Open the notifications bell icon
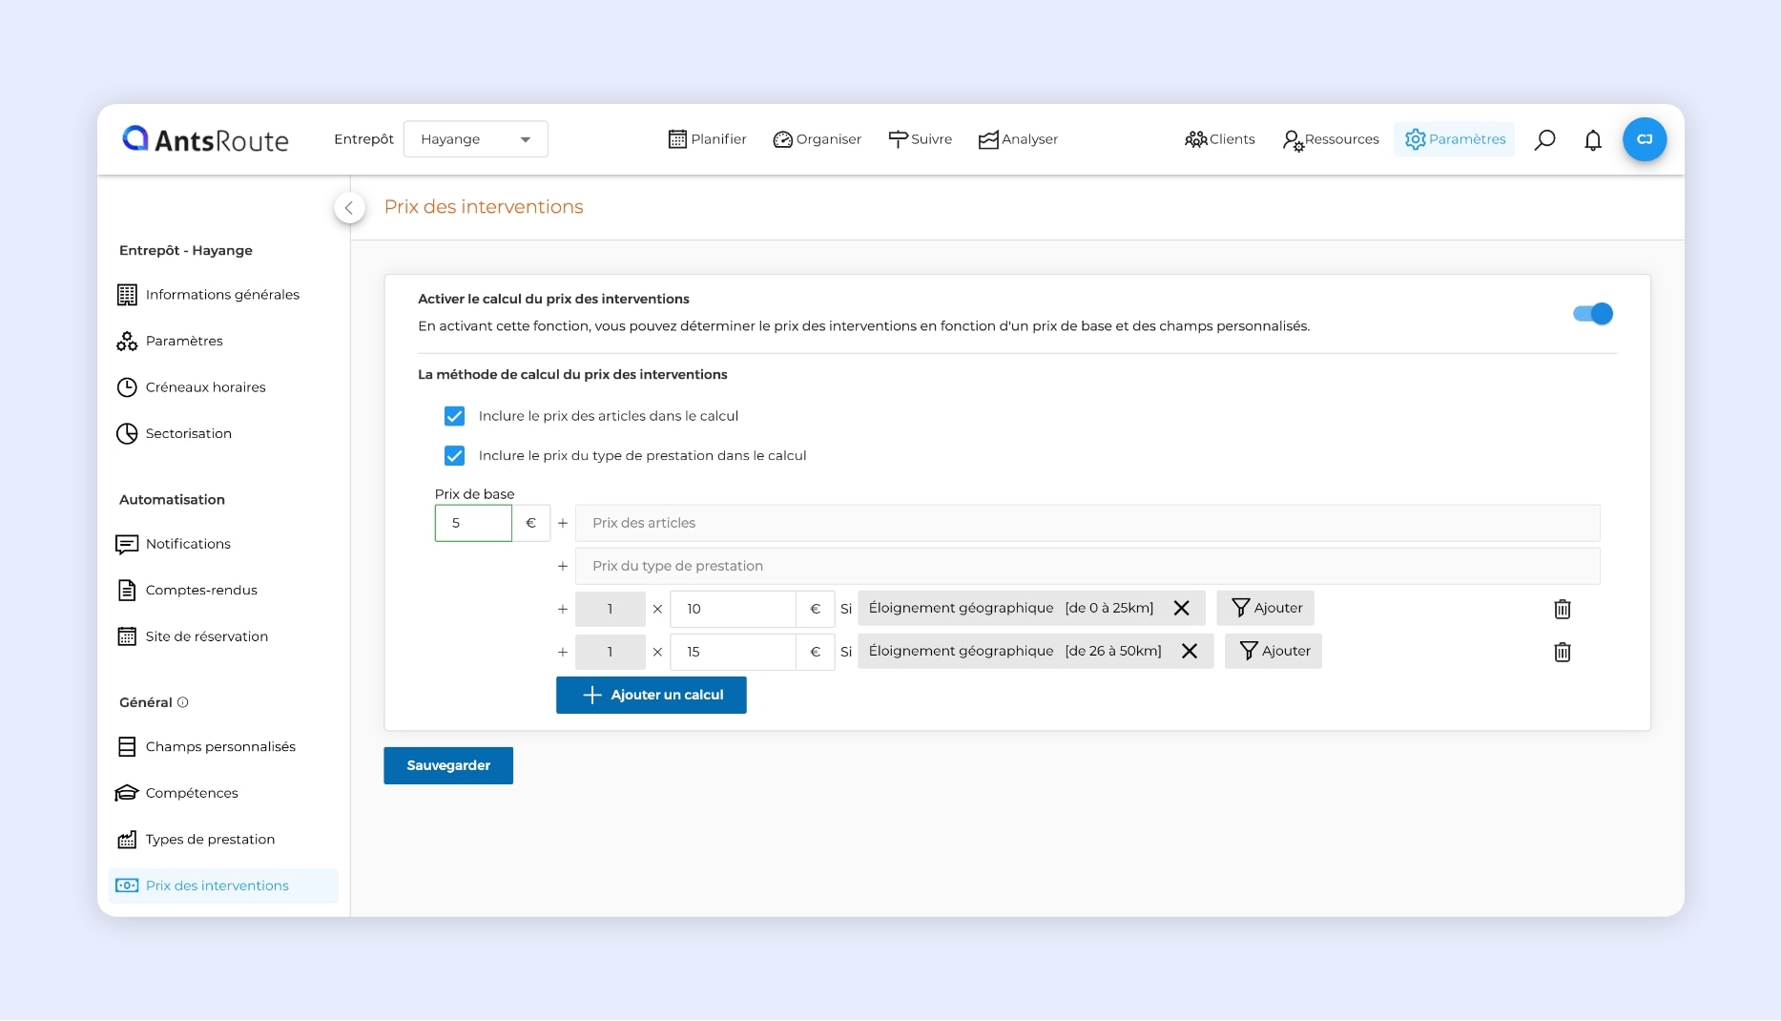Screen dimensions: 1781x1021 pos(1592,139)
